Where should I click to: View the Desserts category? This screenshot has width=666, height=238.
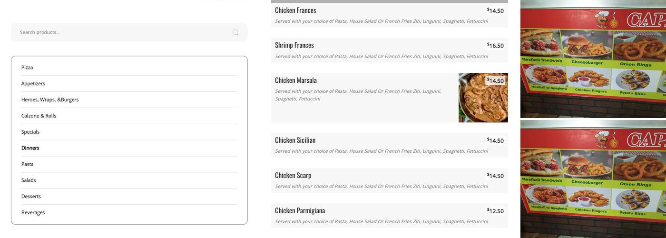[31, 197]
